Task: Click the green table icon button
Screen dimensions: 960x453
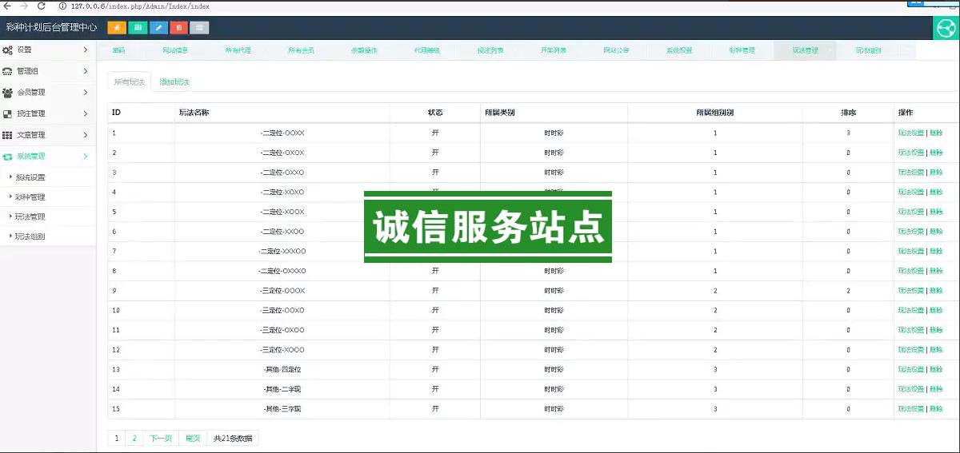Action: point(138,28)
